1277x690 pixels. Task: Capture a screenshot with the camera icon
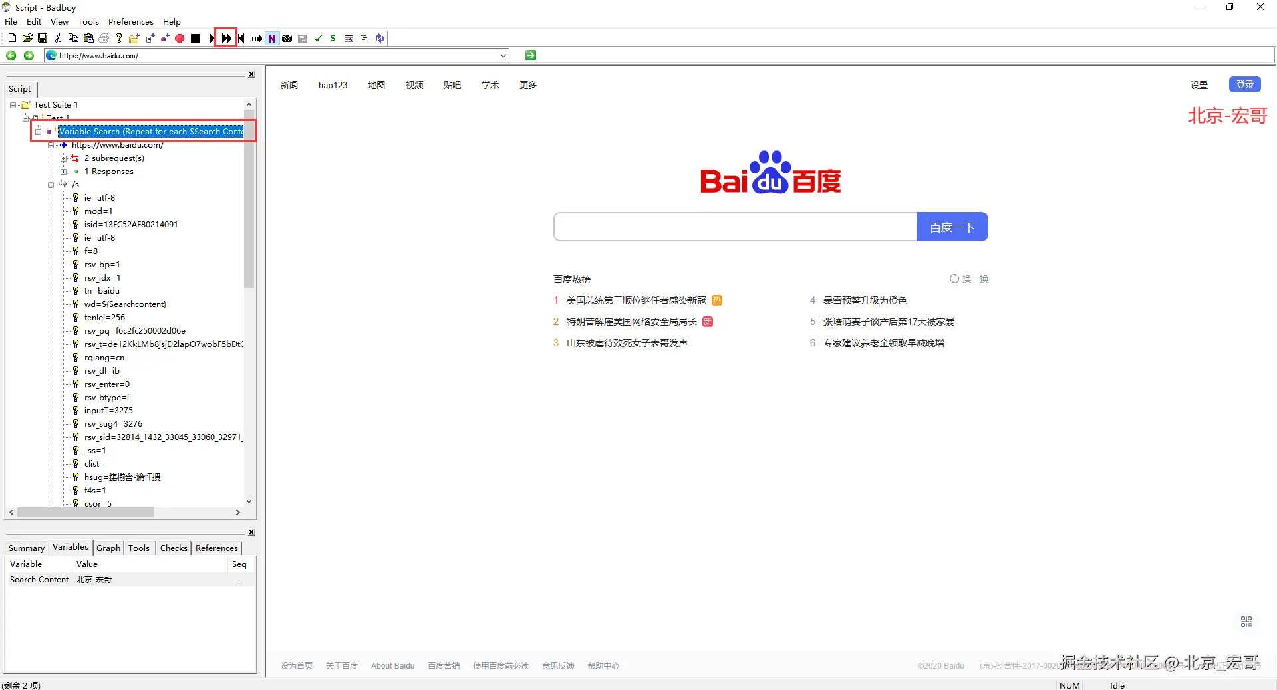pos(287,38)
